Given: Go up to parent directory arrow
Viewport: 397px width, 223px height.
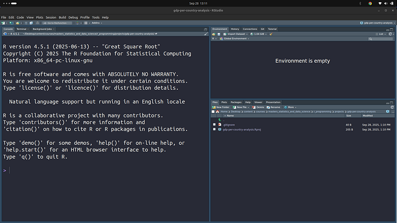Looking at the screenshot, I should click(x=219, y=120).
